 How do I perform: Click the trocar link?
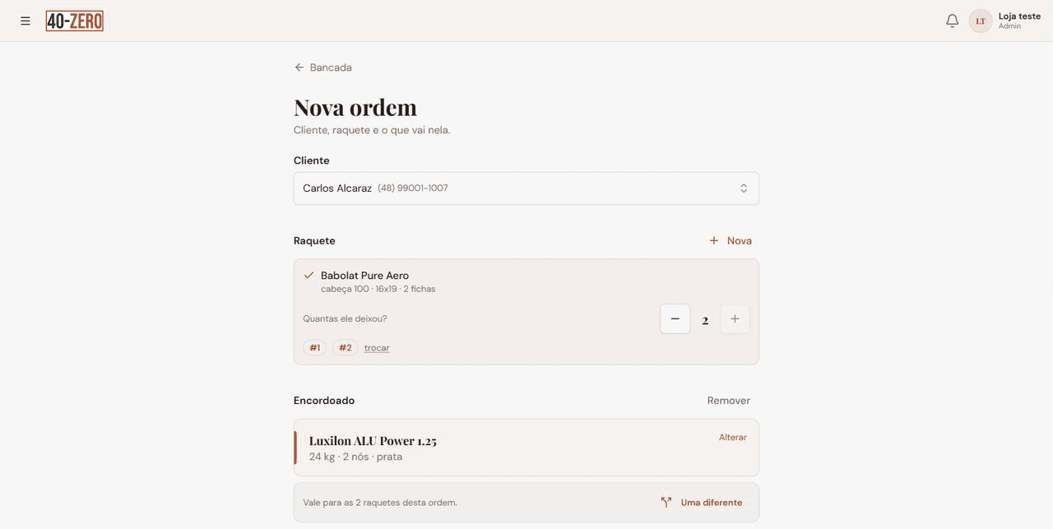[377, 348]
